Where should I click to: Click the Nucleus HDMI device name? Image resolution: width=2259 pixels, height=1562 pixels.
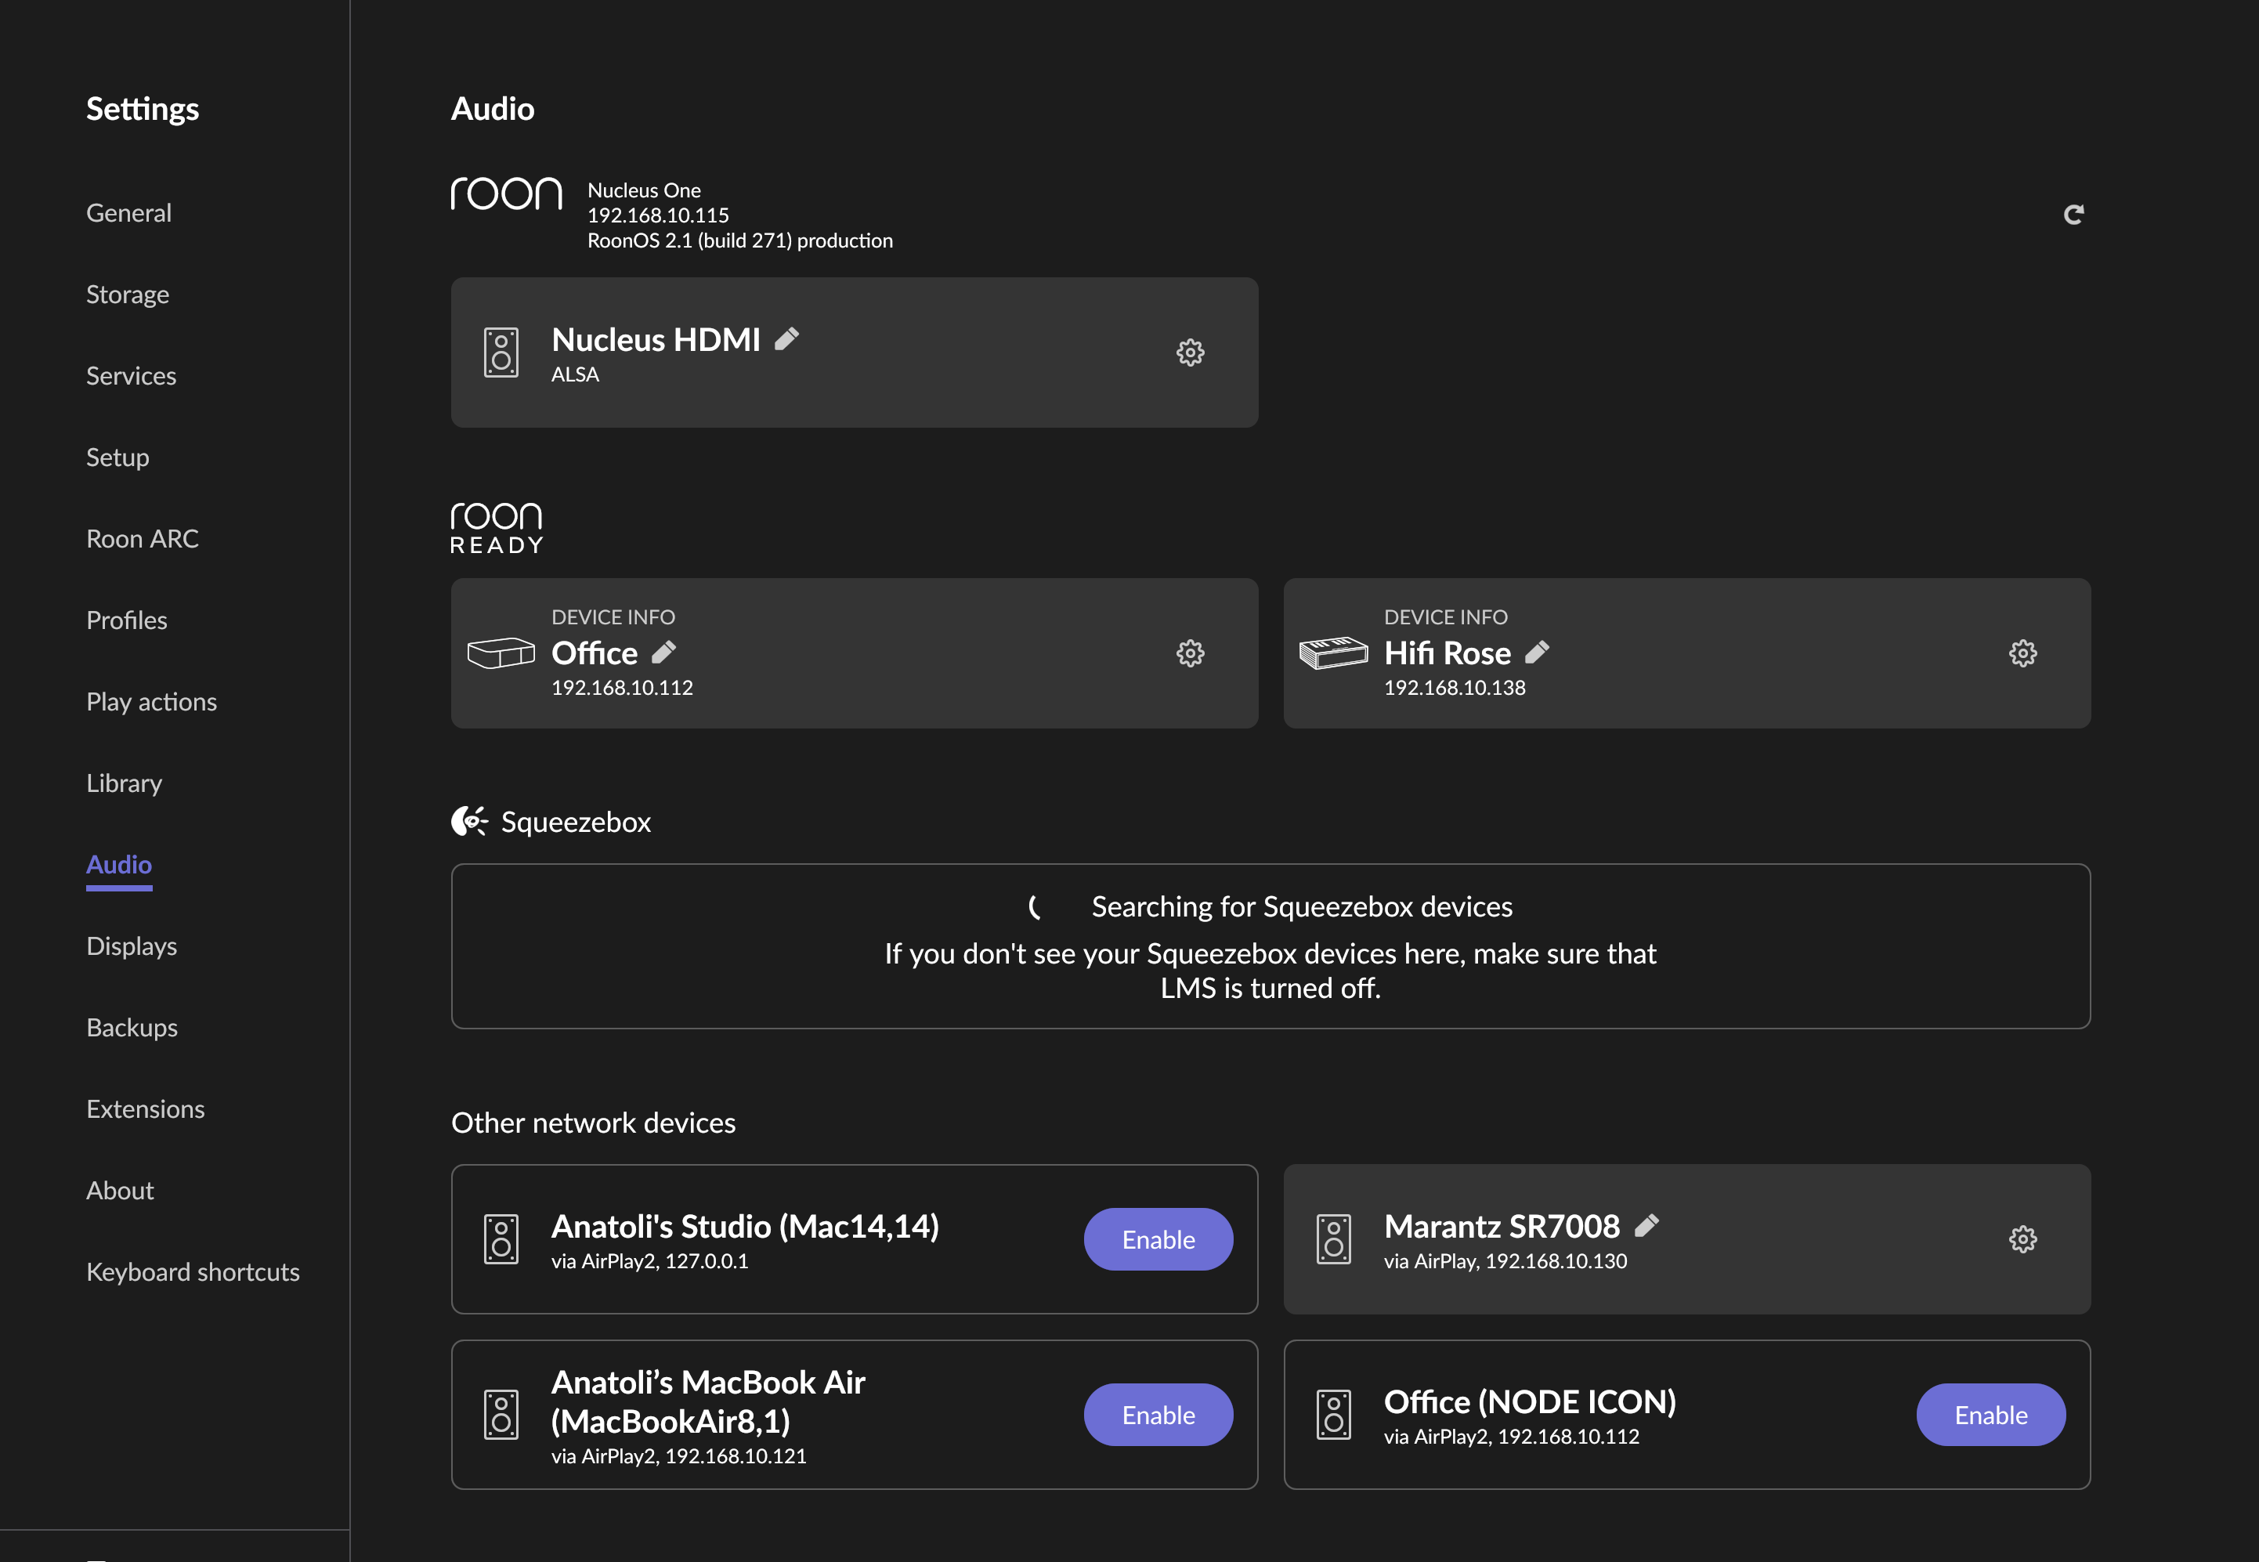656,338
